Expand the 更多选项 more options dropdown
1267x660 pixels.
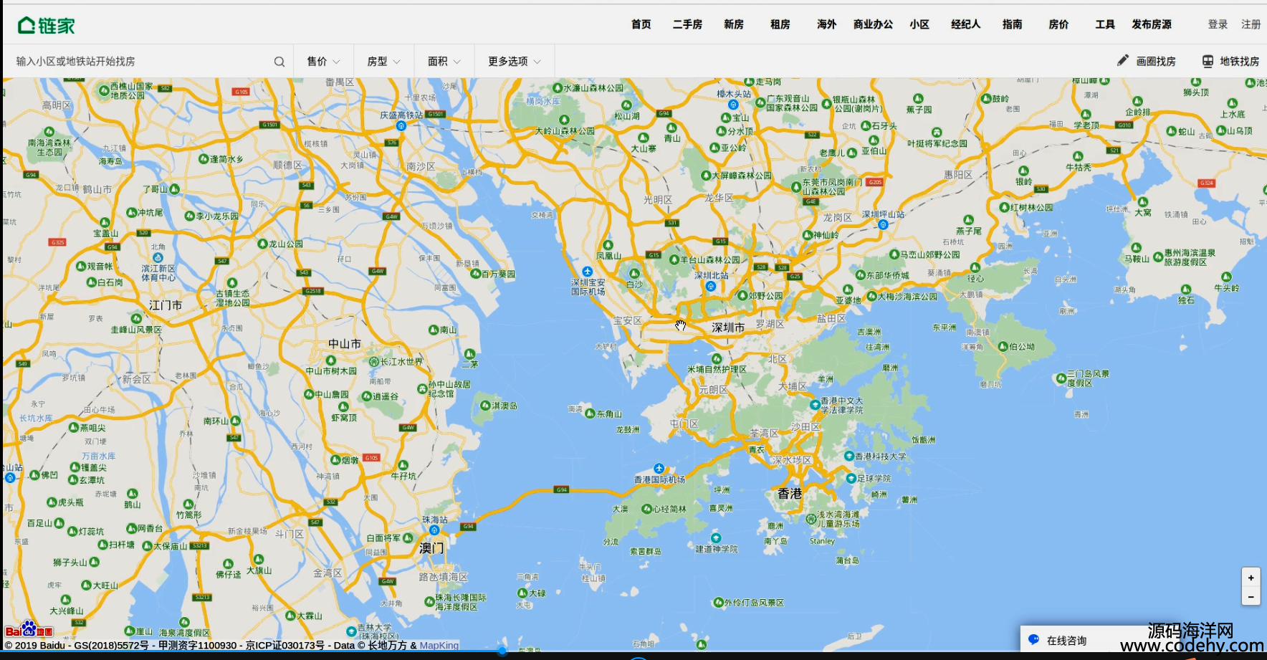coord(515,62)
